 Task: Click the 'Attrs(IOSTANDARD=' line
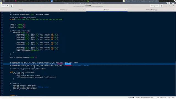28,51
